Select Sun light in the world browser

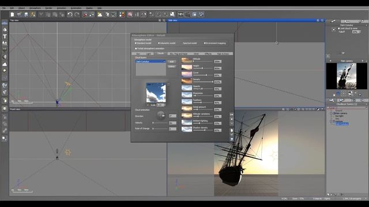tap(340, 116)
